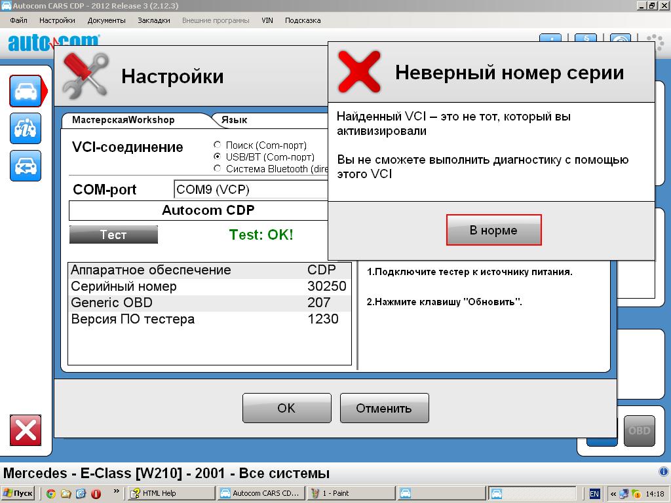Select the USB/BT (Com-порт) radio option
The height and width of the screenshot is (503, 671).
pyautogui.click(x=218, y=157)
